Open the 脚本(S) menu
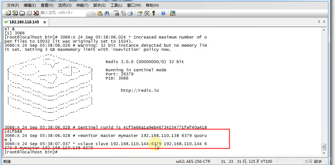Screen dimensions: 335x165 point(99,5)
